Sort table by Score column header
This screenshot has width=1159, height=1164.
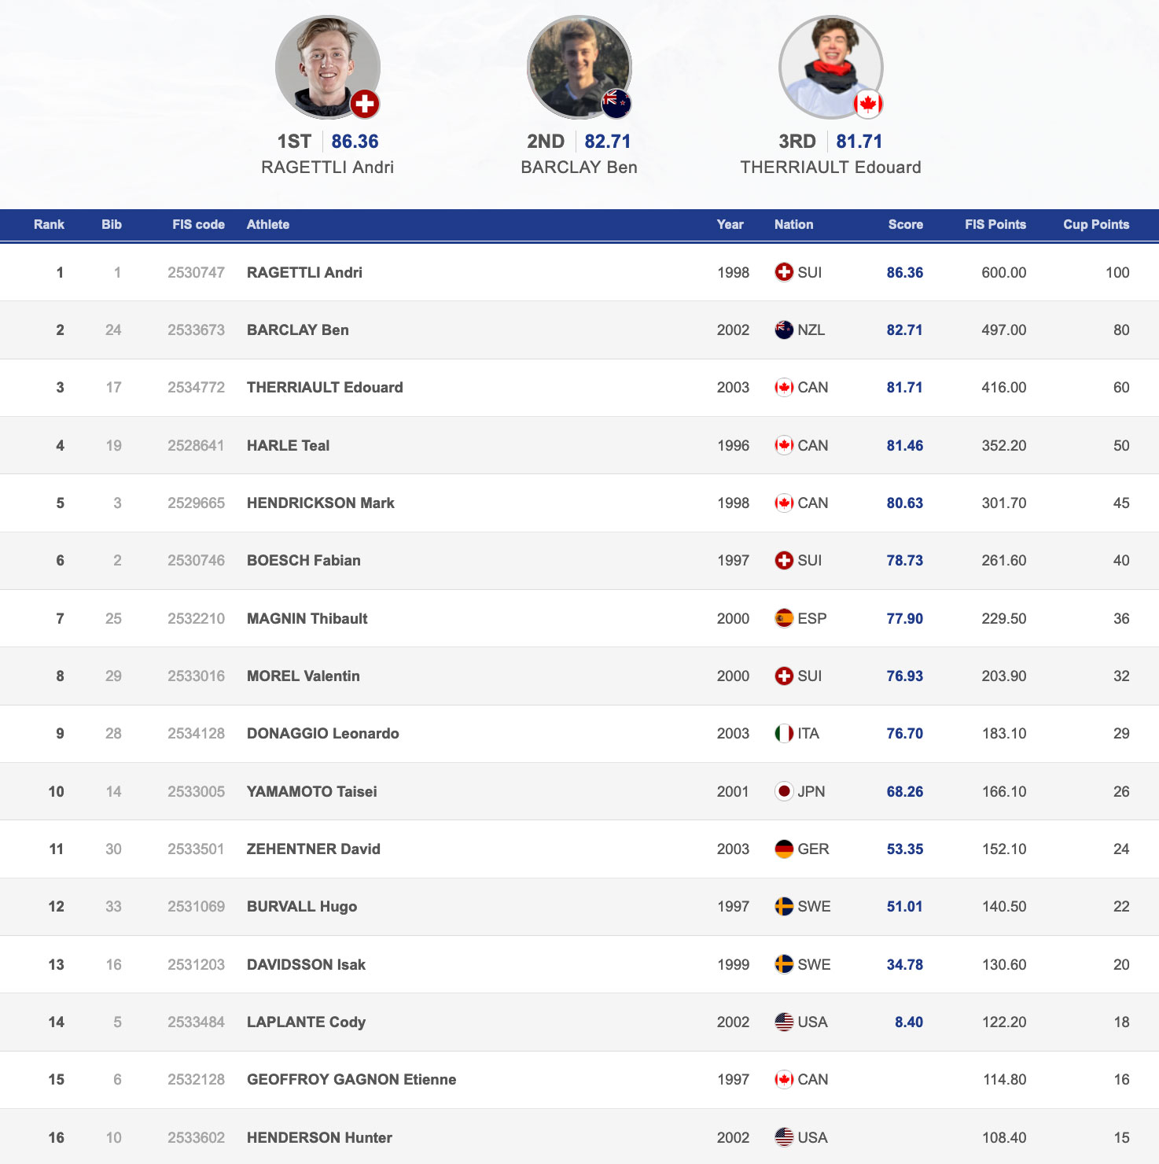[x=905, y=224]
